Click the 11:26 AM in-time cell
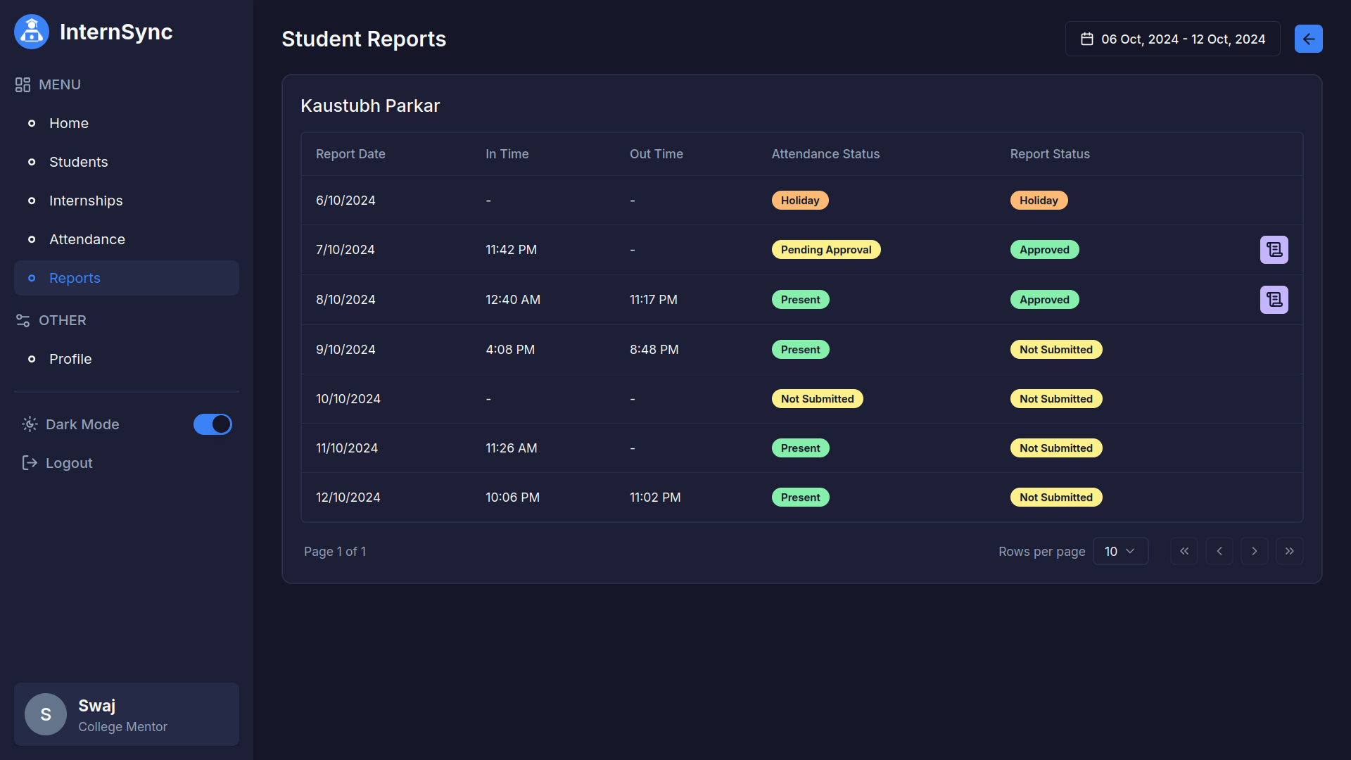Screen dimensions: 1351x760 512,448
